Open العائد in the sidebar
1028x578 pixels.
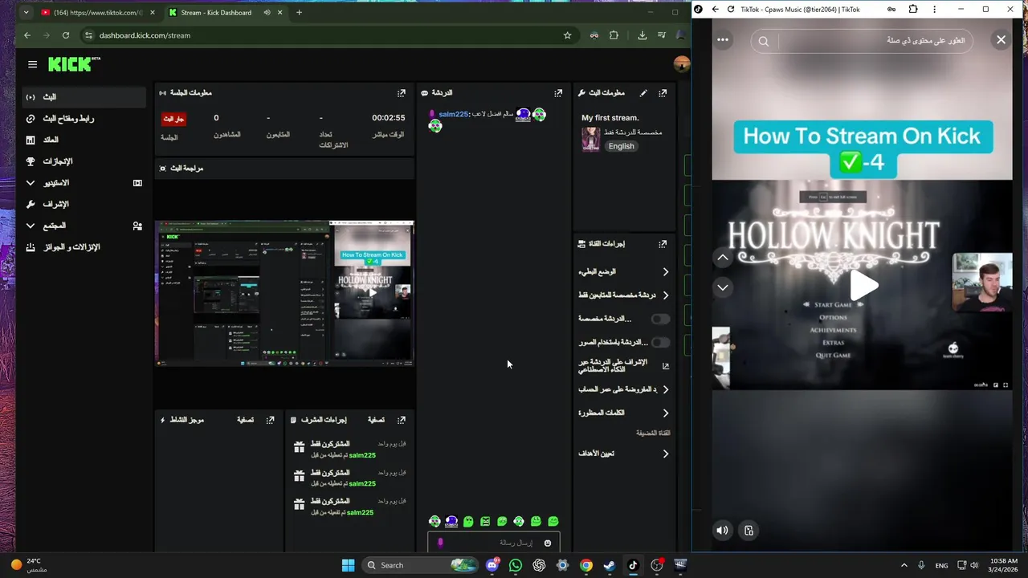(x=84, y=140)
